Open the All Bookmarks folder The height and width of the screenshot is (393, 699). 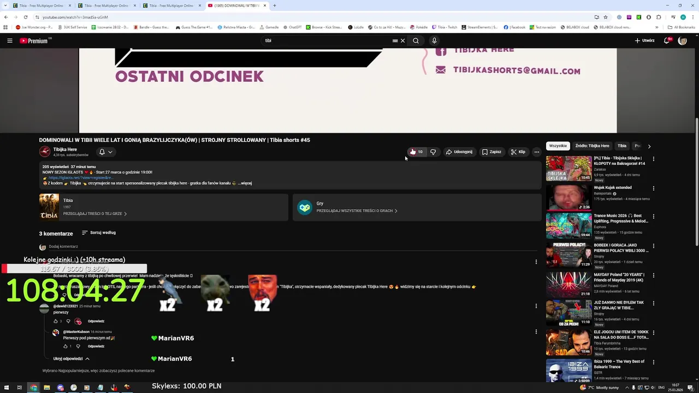(682, 27)
